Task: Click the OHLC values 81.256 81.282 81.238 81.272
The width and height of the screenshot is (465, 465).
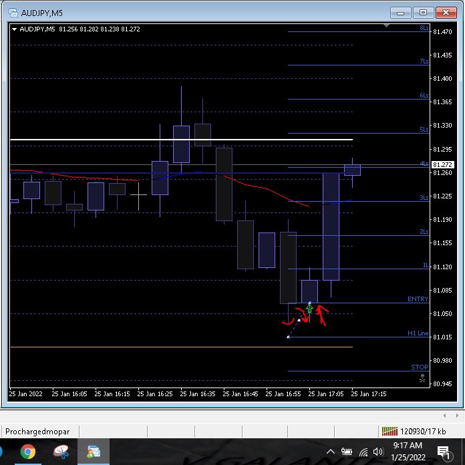Action: tap(100, 29)
